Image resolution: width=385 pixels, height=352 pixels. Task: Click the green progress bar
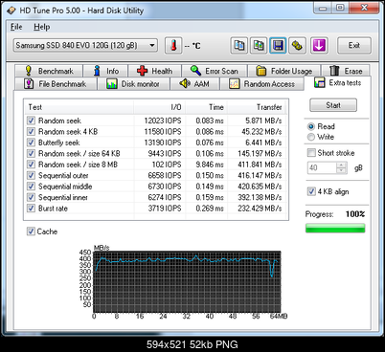[x=335, y=229]
